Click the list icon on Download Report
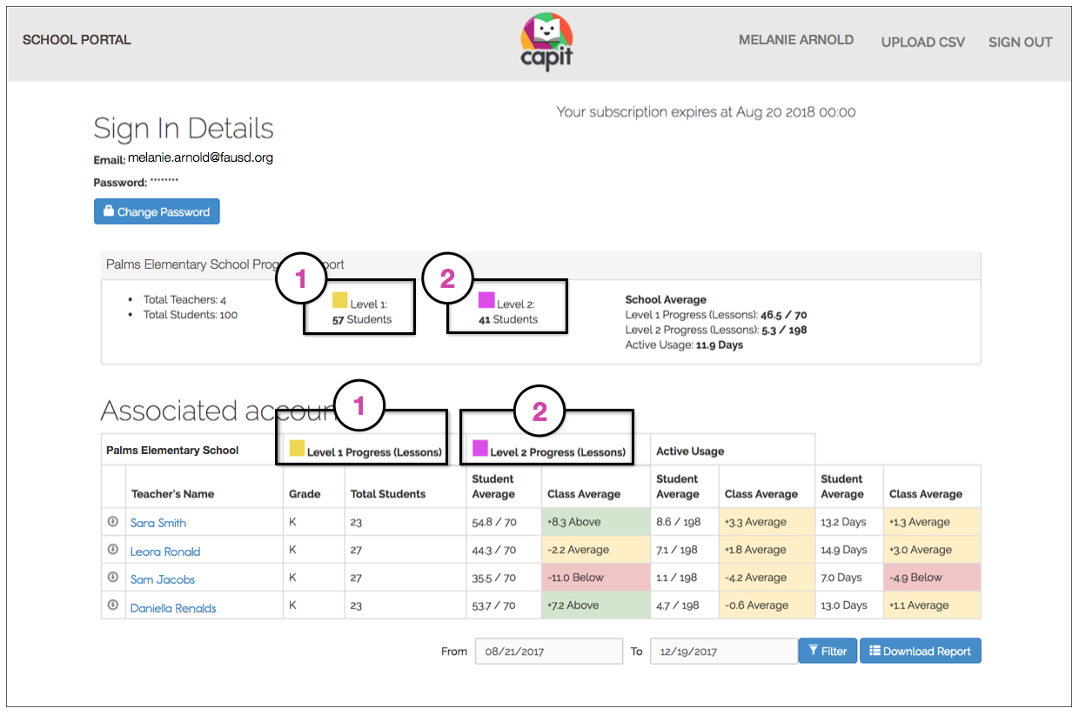Screen dimensions: 1079x715 pyautogui.click(x=873, y=650)
